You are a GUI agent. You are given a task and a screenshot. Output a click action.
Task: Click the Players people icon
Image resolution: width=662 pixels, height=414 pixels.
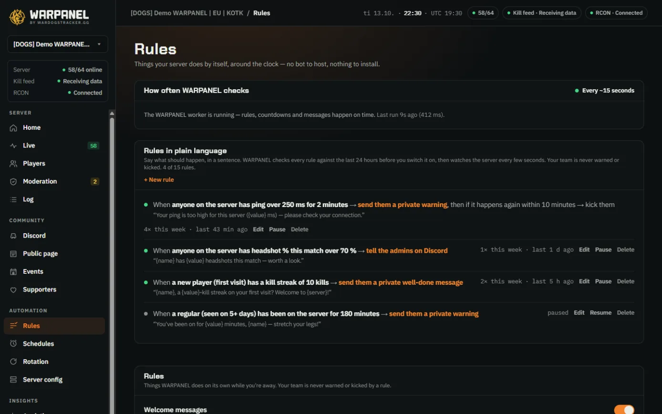pyautogui.click(x=13, y=164)
